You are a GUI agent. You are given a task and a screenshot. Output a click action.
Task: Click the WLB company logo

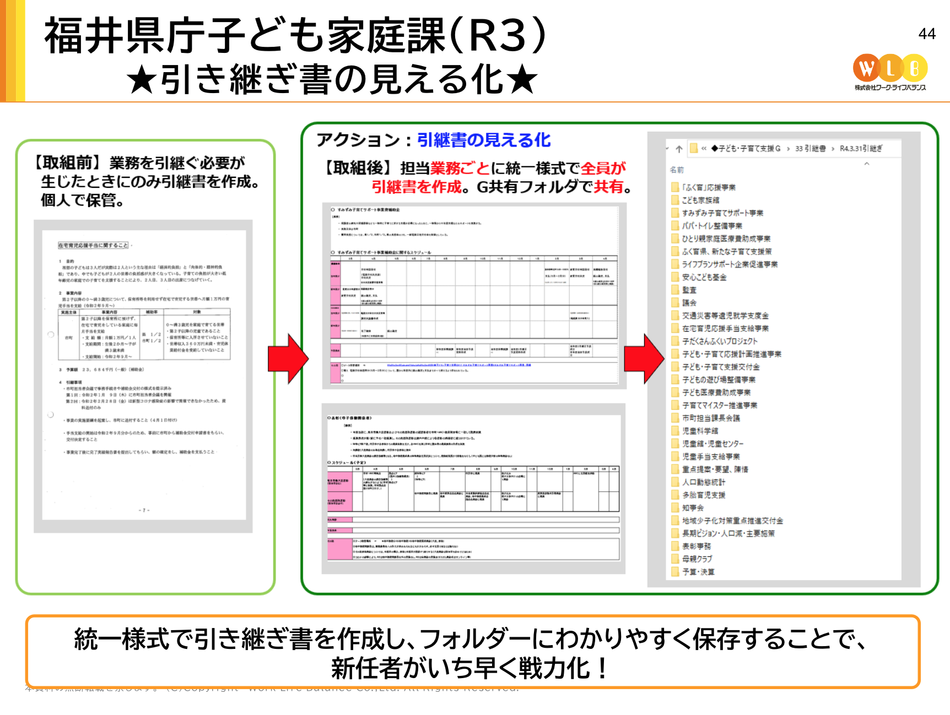click(890, 73)
